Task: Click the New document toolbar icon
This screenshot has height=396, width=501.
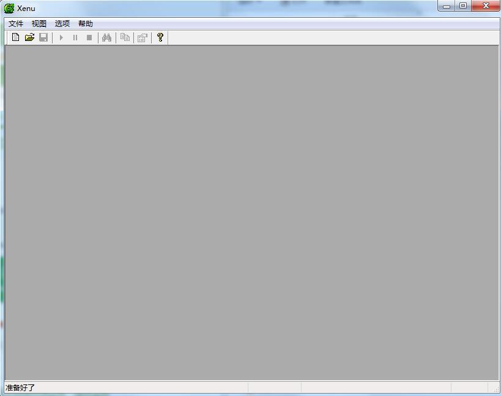Action: coord(15,37)
